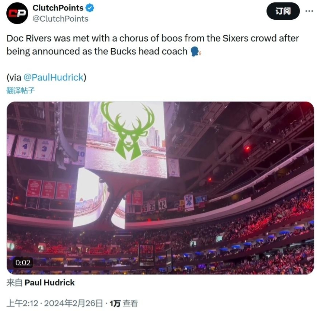Click the green Bucks deer logo
The height and width of the screenshot is (311, 320).
pos(128,130)
